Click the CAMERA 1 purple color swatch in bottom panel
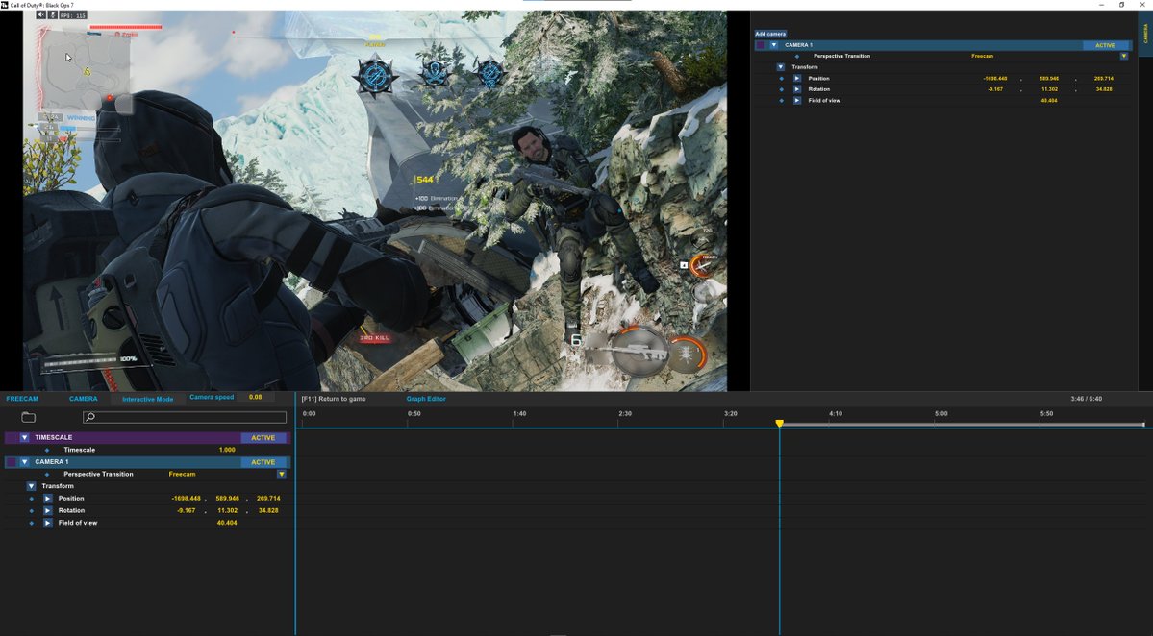Viewport: 1153px width, 636px height. [x=11, y=462]
